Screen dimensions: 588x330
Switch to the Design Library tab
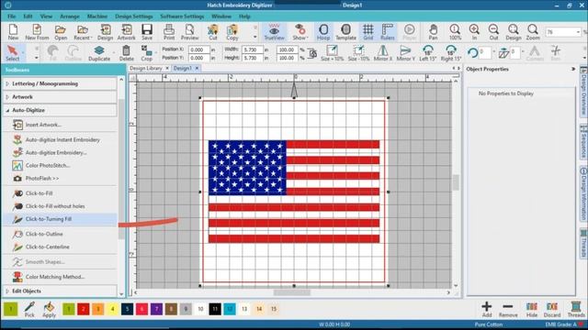click(x=146, y=68)
